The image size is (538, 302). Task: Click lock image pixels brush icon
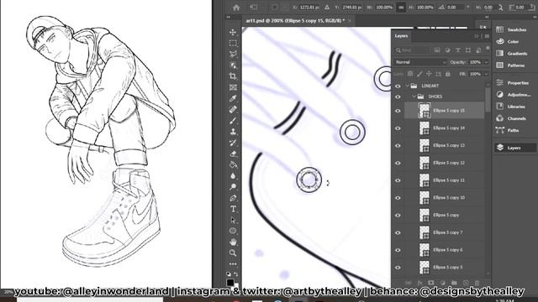419,74
